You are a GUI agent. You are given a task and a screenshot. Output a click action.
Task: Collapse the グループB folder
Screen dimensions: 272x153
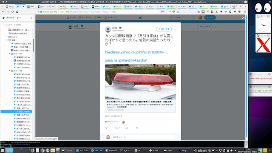click(x=10, y=71)
